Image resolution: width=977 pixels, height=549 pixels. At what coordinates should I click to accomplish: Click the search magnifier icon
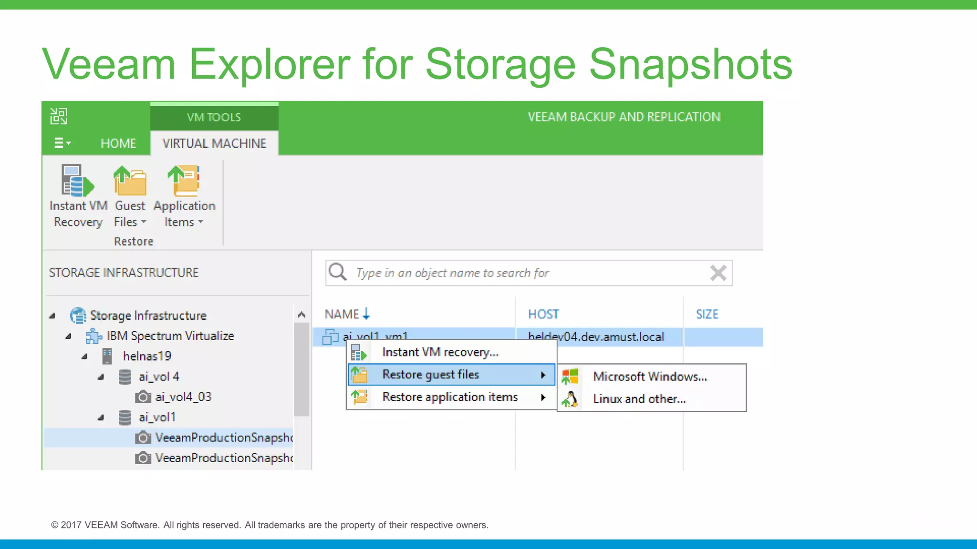tap(338, 272)
